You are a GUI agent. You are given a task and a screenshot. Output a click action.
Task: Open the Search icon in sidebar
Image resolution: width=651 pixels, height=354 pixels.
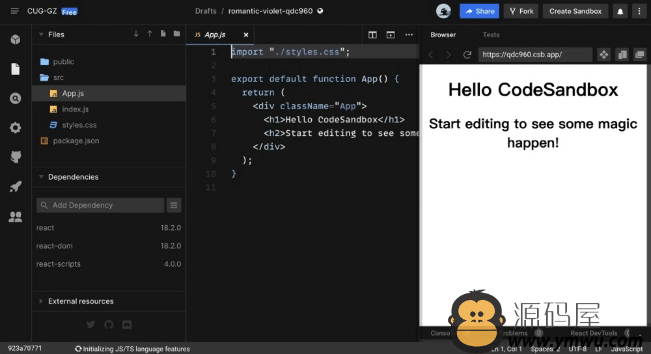[16, 98]
